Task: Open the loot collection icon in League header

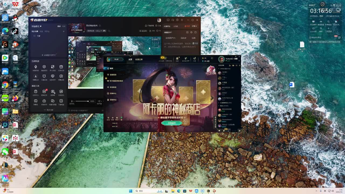Action: 177,59
